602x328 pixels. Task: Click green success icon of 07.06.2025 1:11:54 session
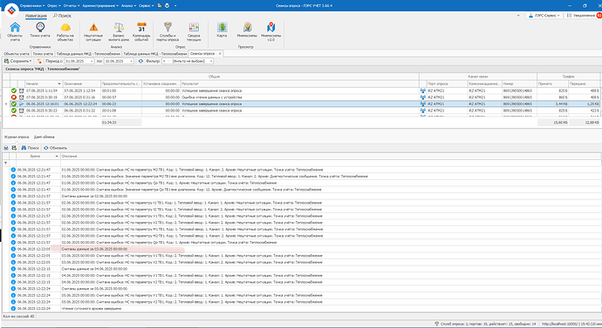click(x=14, y=90)
